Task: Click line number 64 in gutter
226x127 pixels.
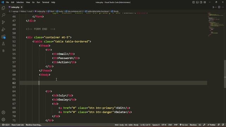Action: click(14, 91)
